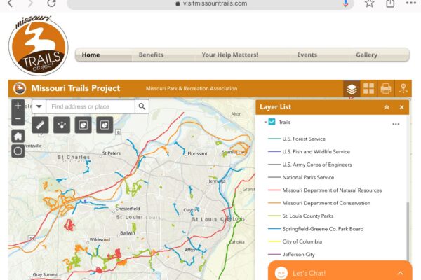Click the Layer List scrollbar
This screenshot has height=280, width=421.
408,230
